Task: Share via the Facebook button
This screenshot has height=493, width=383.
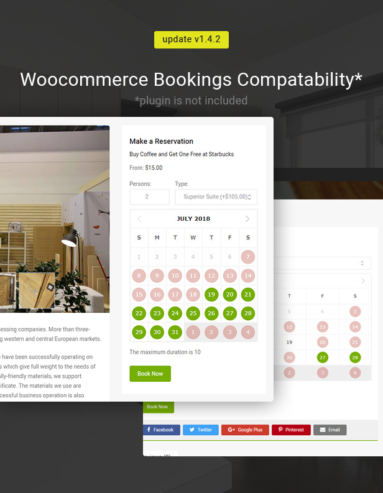Action: point(161,430)
